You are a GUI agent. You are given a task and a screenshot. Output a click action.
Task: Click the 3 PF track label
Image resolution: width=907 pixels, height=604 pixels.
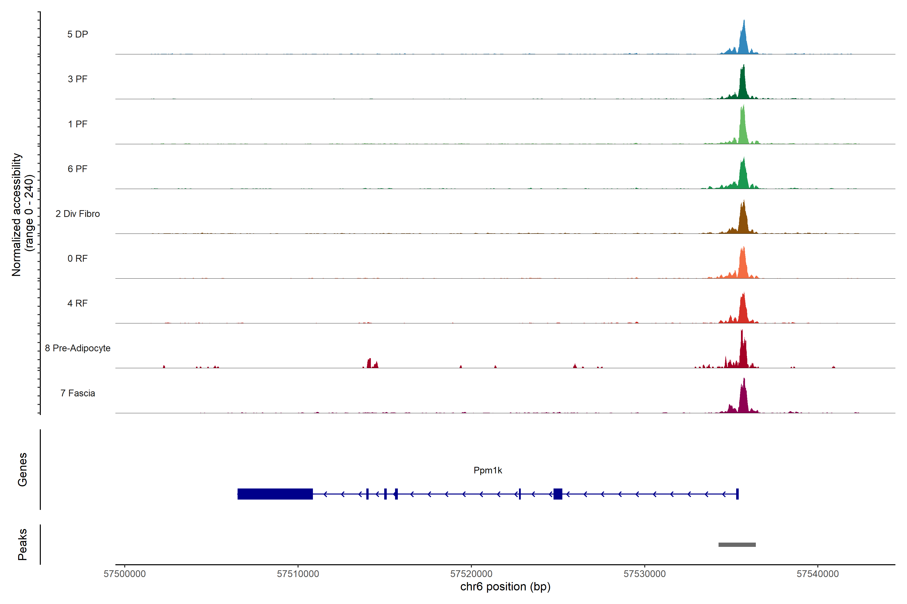click(x=78, y=79)
